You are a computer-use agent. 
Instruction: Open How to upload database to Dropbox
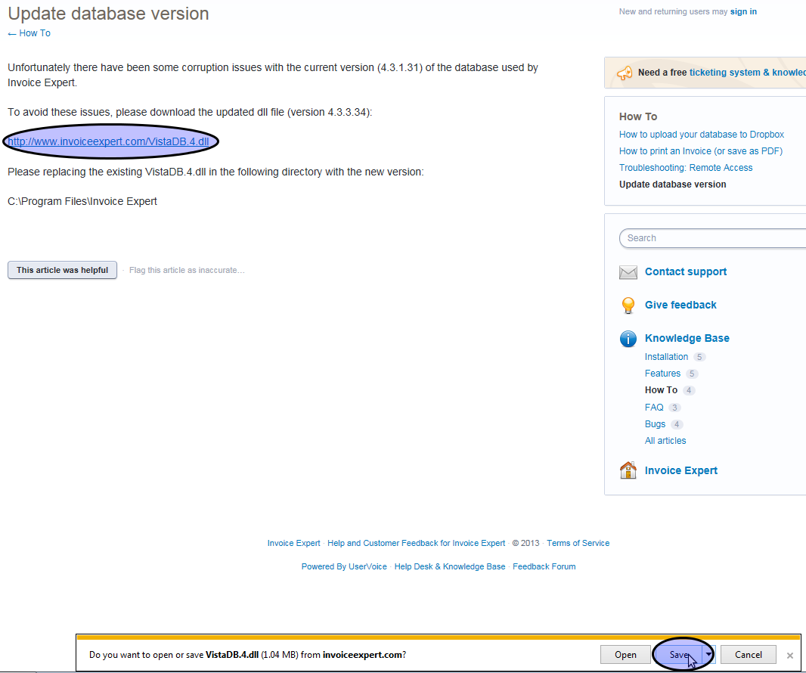[x=702, y=134]
